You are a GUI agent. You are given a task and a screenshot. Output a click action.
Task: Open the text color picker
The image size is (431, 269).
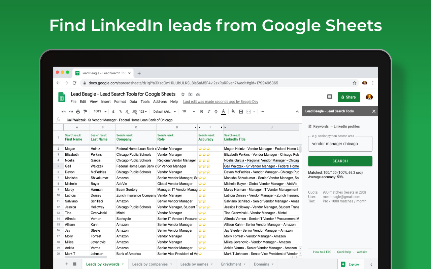pyautogui.click(x=223, y=112)
